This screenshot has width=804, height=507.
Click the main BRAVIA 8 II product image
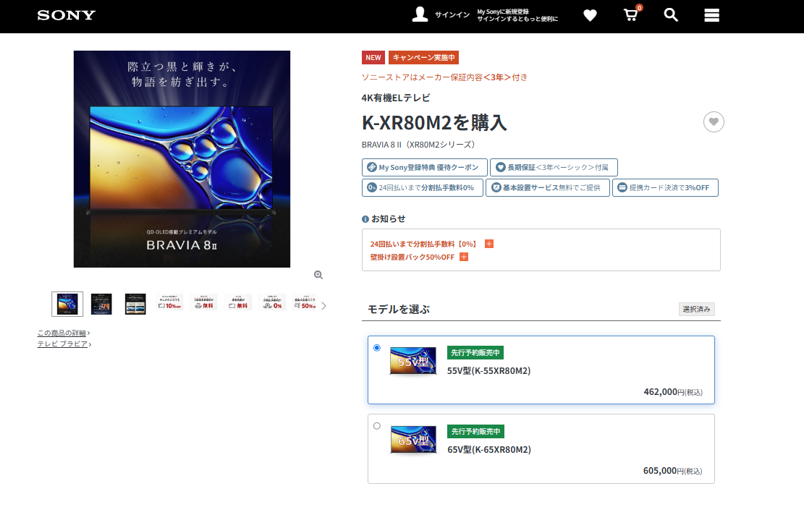coord(182,159)
